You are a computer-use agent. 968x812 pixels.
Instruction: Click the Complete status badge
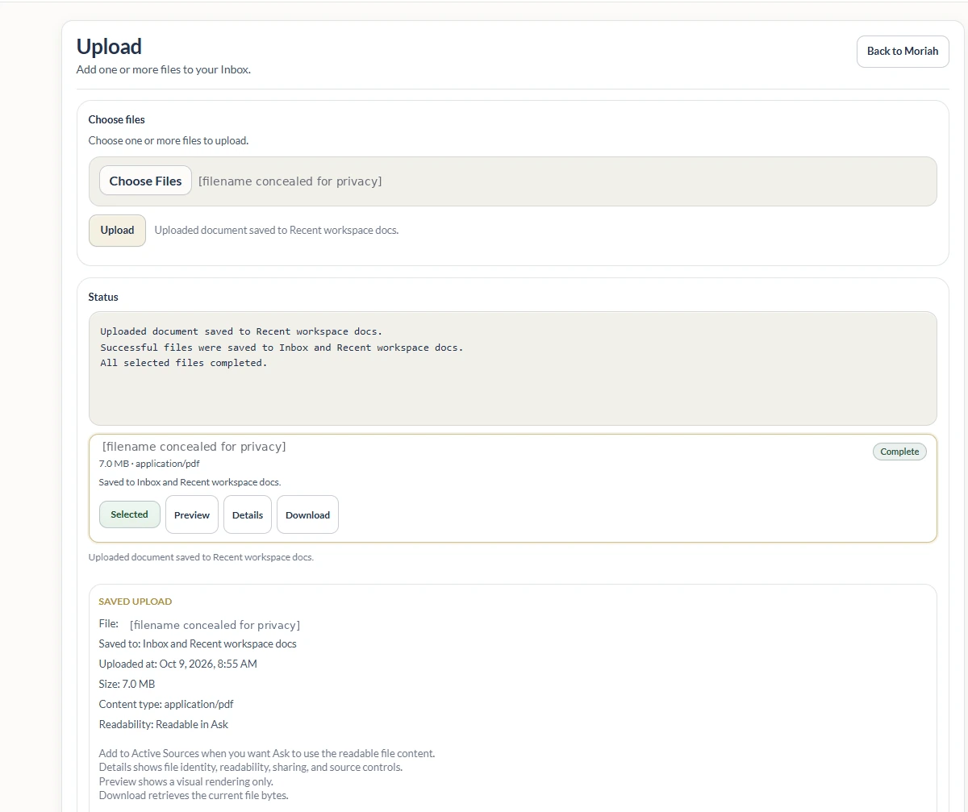coord(899,452)
